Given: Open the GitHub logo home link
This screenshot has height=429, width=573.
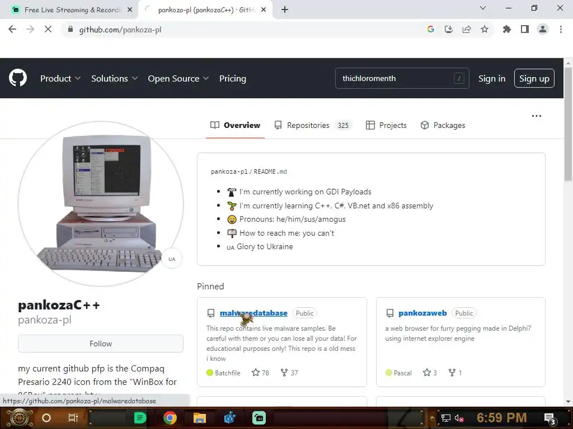Looking at the screenshot, I should click(x=18, y=78).
